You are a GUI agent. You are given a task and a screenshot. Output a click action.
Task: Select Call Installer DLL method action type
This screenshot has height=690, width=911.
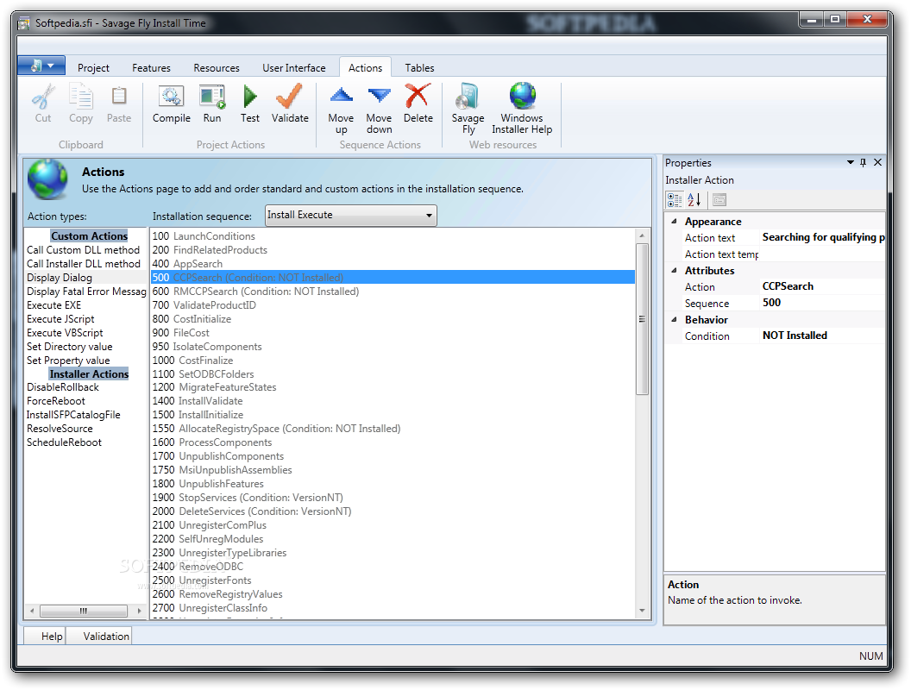click(x=84, y=264)
